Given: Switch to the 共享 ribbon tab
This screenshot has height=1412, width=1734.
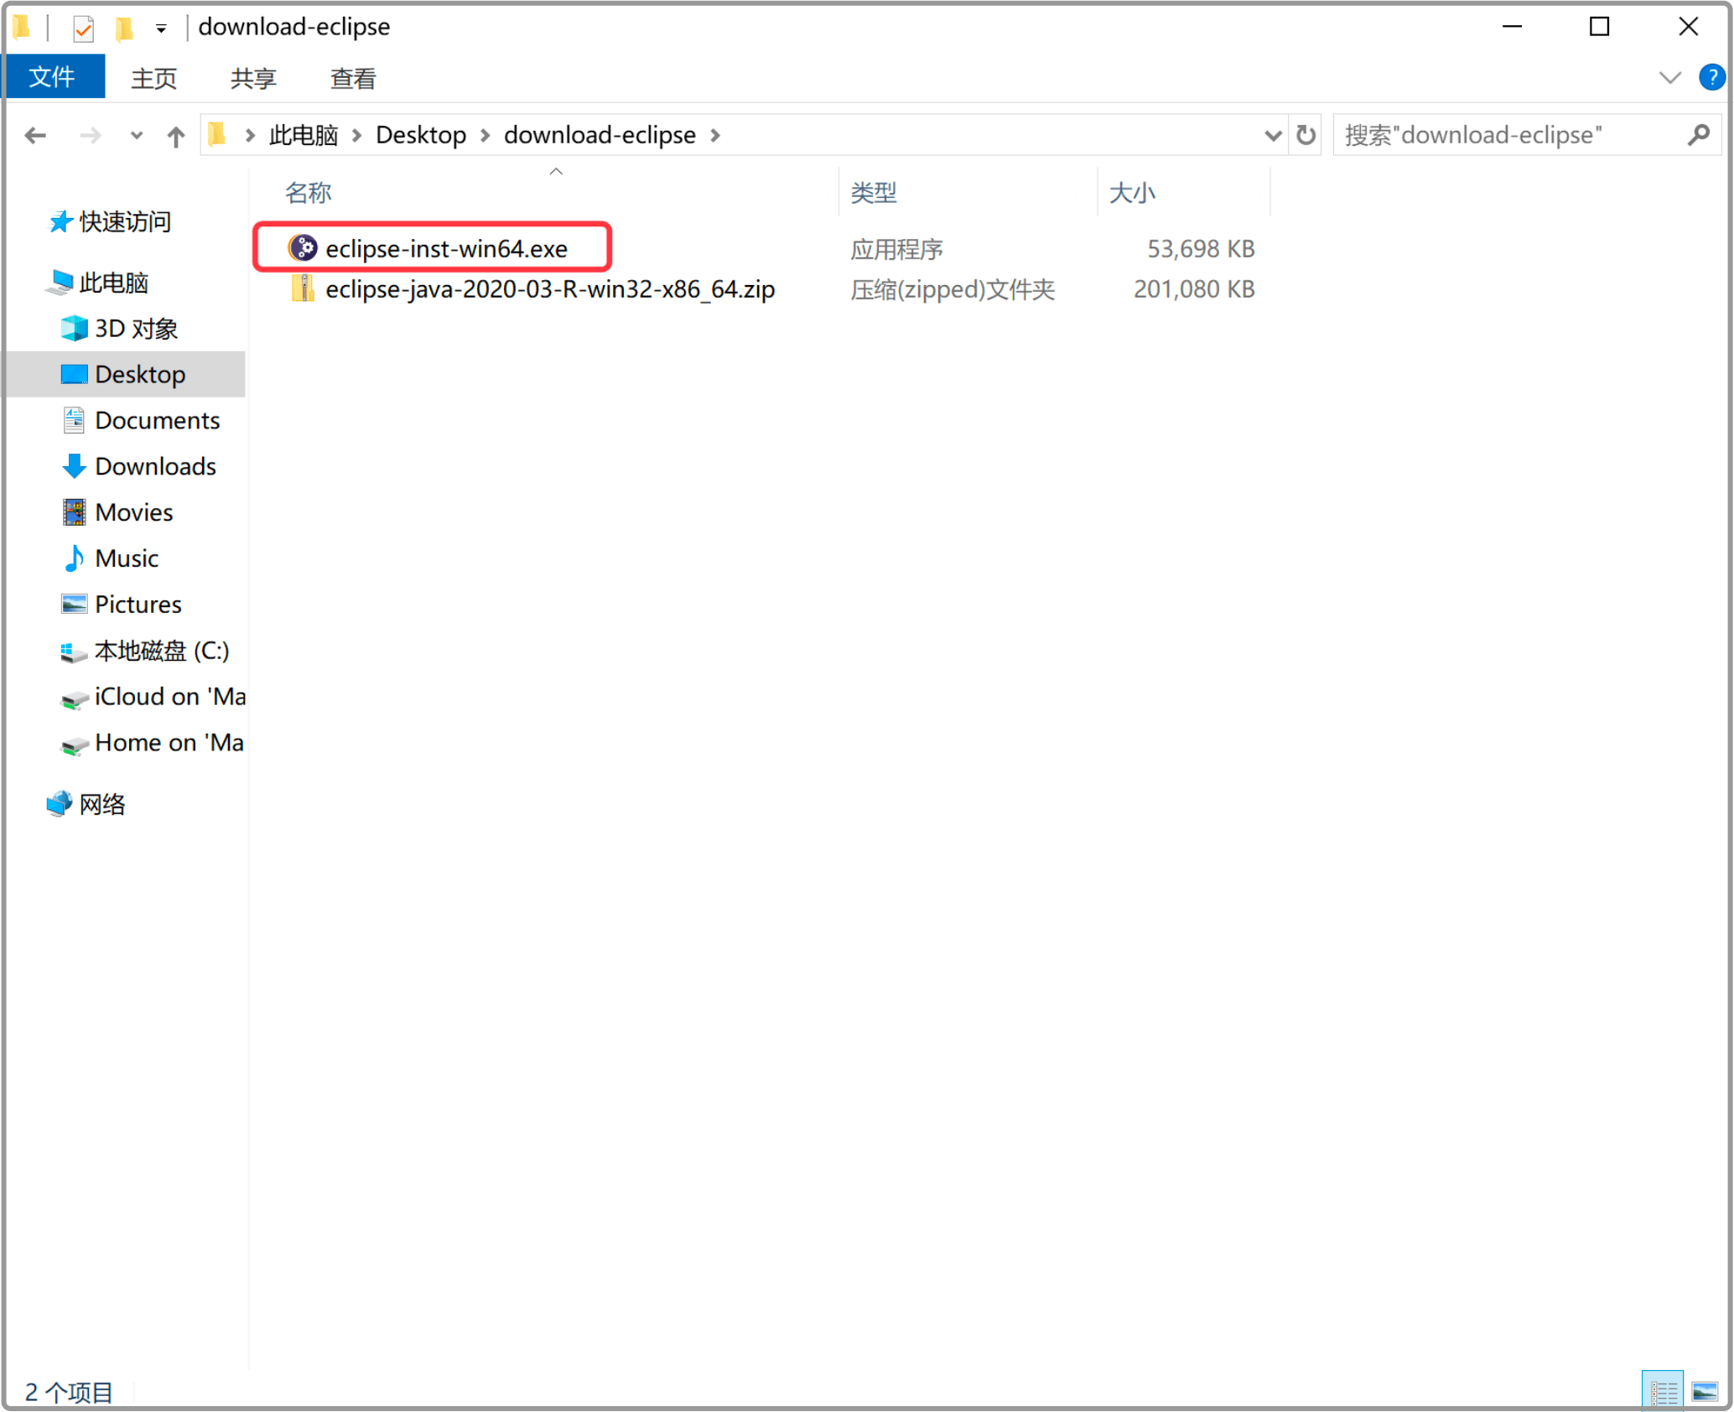Looking at the screenshot, I should (253, 78).
